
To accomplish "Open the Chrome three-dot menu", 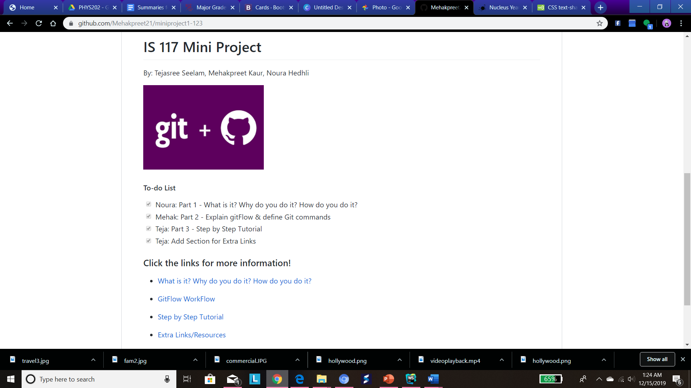I will click(x=681, y=23).
